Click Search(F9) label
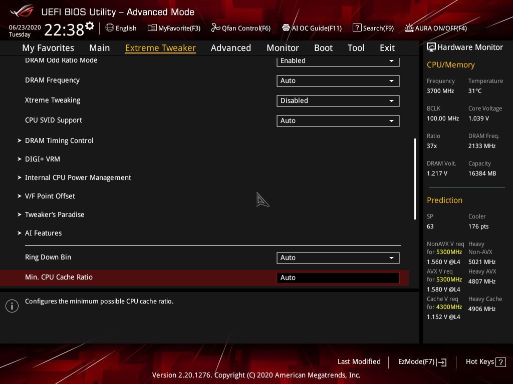 [x=378, y=28]
